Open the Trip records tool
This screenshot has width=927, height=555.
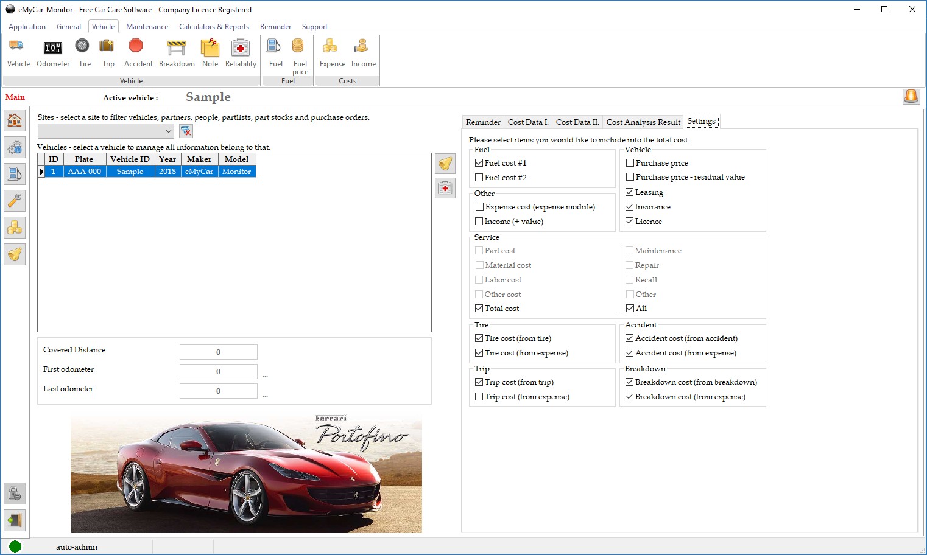tap(107, 52)
